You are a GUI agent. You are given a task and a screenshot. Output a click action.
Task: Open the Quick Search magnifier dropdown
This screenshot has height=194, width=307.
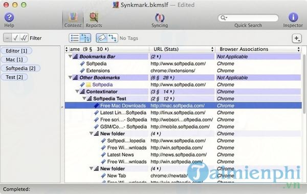point(224,18)
